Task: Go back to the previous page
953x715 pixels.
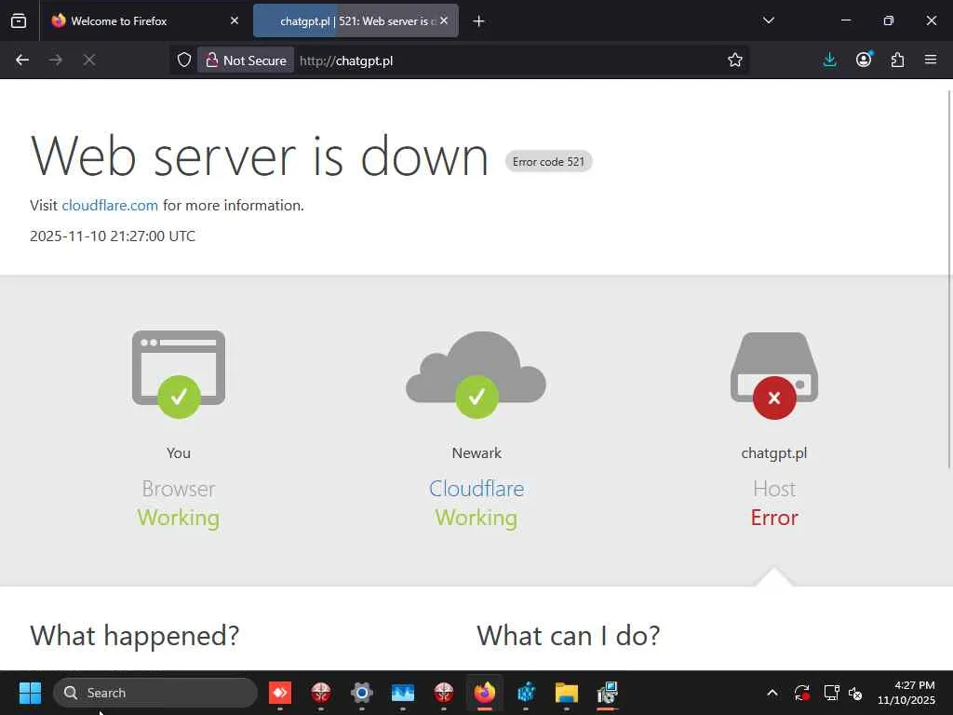Action: coord(22,61)
